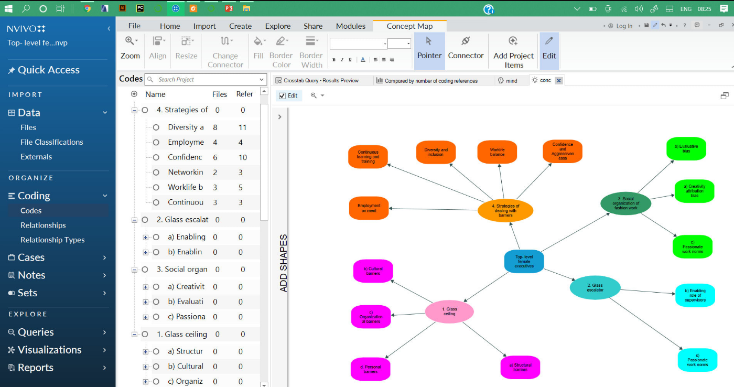The width and height of the screenshot is (734, 387).
Task: Open the Zoom tool in ribbon
Action: 130,49
